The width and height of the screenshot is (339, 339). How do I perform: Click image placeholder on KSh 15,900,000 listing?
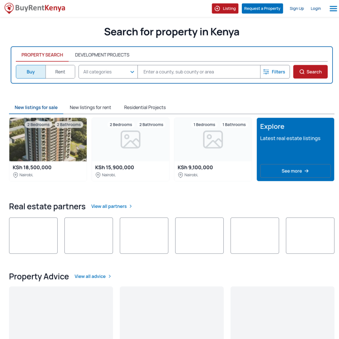tap(130, 139)
